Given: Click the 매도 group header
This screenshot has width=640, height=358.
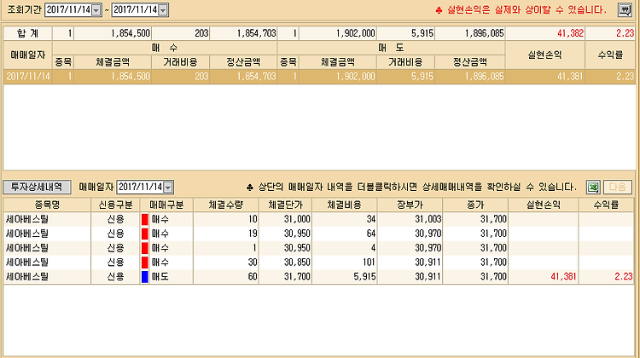Looking at the screenshot, I should tap(391, 48).
